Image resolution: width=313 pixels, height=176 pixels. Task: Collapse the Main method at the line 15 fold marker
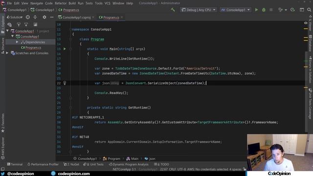pyautogui.click(x=70, y=49)
